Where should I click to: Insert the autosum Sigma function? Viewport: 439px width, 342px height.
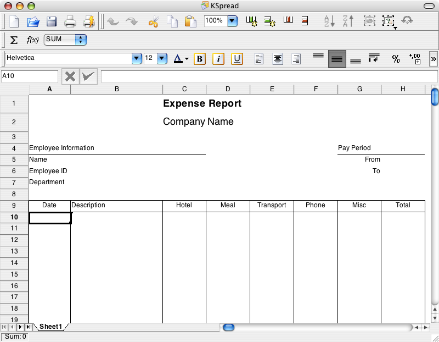click(x=14, y=40)
